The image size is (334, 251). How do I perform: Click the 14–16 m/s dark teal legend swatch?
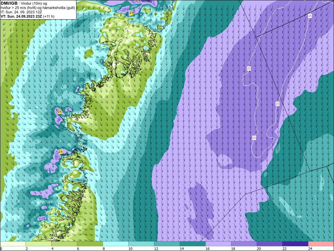[x=193, y=244]
